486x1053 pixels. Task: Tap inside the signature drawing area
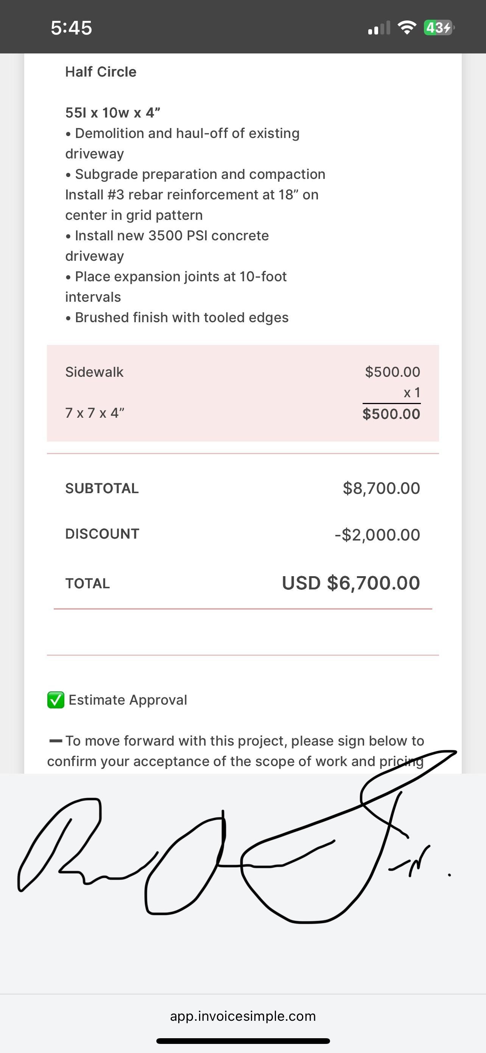(x=243, y=940)
